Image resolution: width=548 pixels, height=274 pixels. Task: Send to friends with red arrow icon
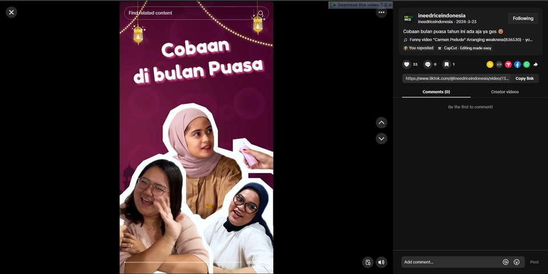tap(508, 65)
